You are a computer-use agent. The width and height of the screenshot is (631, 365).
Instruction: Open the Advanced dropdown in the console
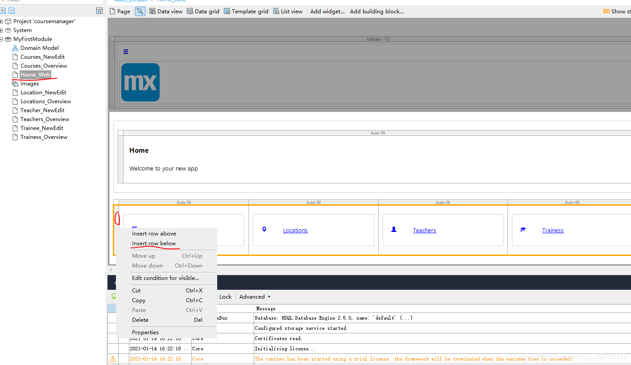click(255, 297)
